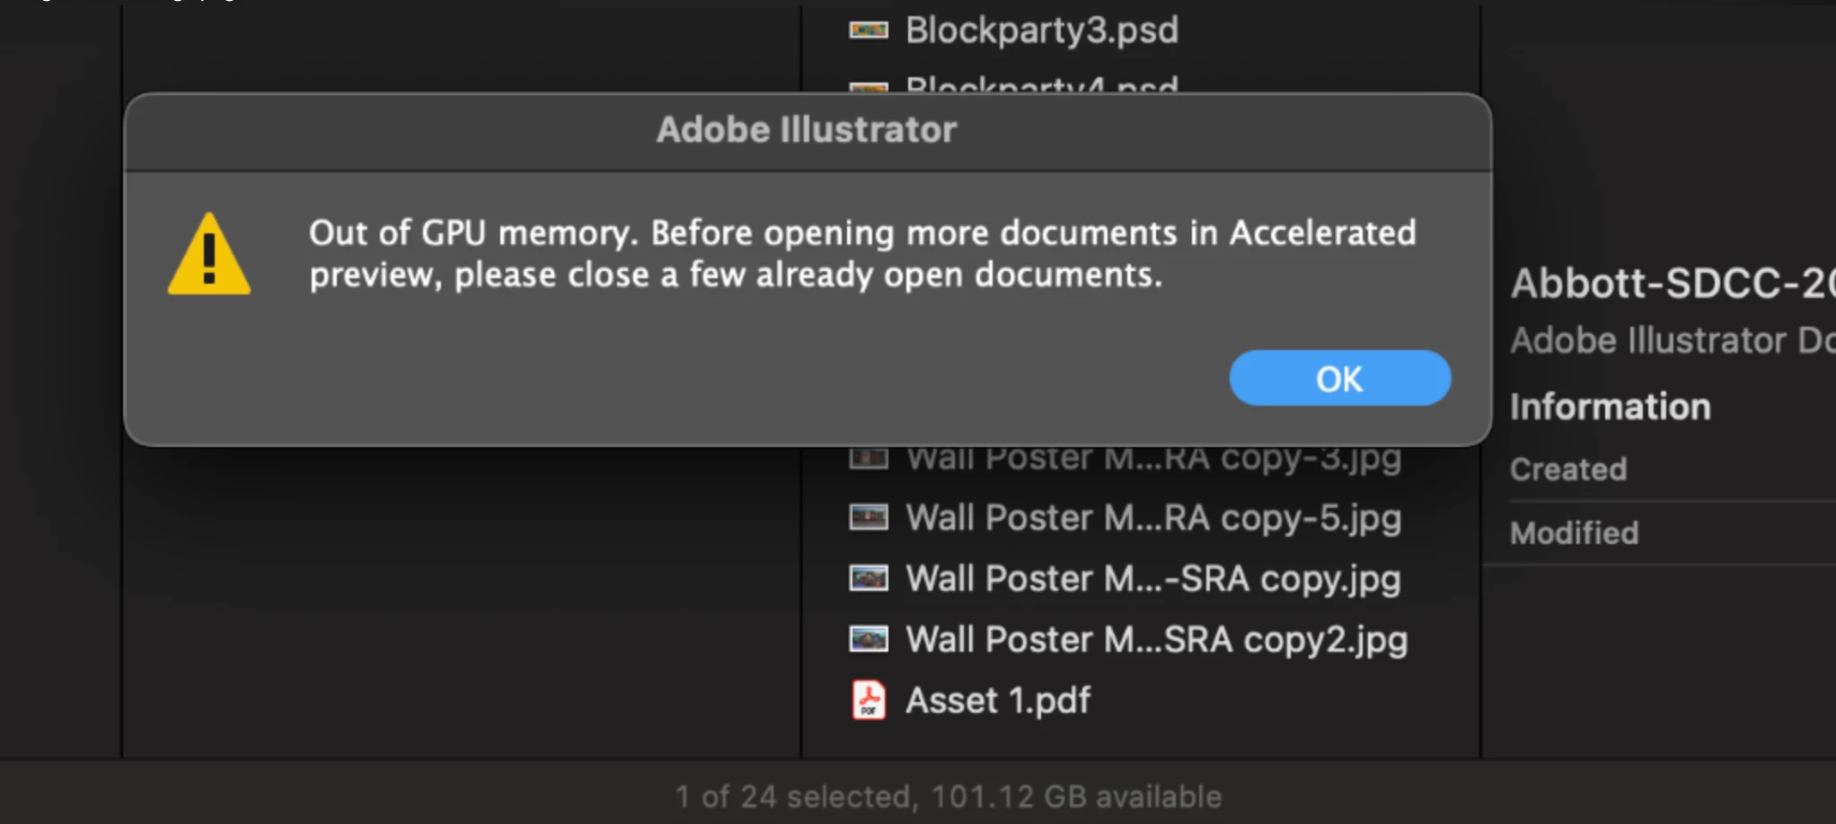Image resolution: width=1836 pixels, height=824 pixels.
Task: Click the Modified label in preview pane
Action: coord(1575,533)
